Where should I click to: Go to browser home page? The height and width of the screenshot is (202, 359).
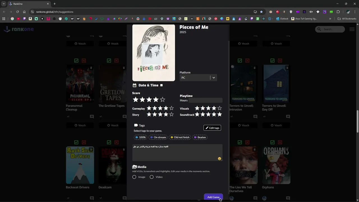(x=24, y=12)
